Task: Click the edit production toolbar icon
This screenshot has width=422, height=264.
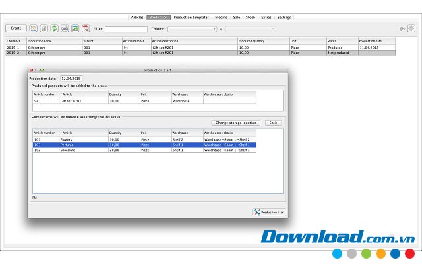Action: (x=33, y=28)
